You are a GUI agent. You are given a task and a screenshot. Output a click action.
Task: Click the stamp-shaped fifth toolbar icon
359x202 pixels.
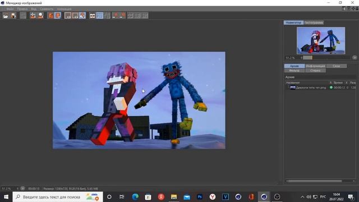[40, 16]
